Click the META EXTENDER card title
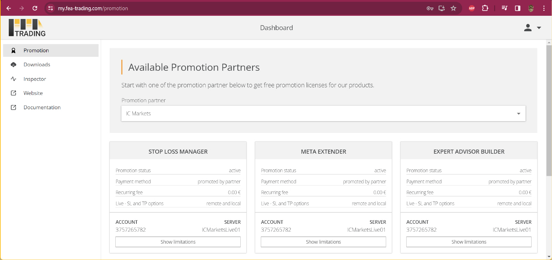The width and height of the screenshot is (552, 260). (x=323, y=152)
